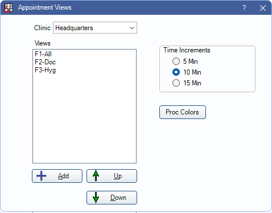Select the F2-Doc view
This screenshot has width=272, height=213.
(84, 62)
